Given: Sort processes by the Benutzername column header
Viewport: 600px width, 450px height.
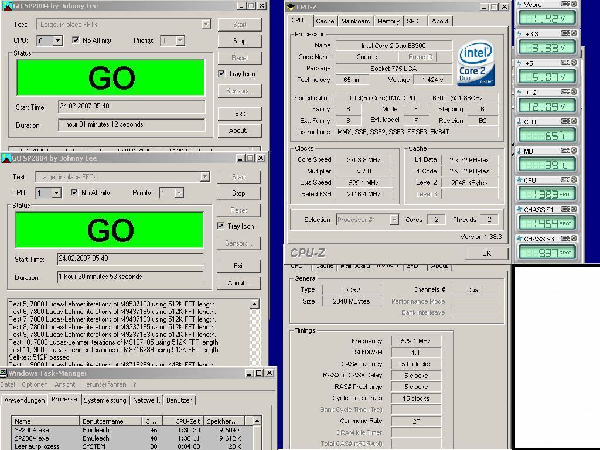Looking at the screenshot, I should (111, 421).
